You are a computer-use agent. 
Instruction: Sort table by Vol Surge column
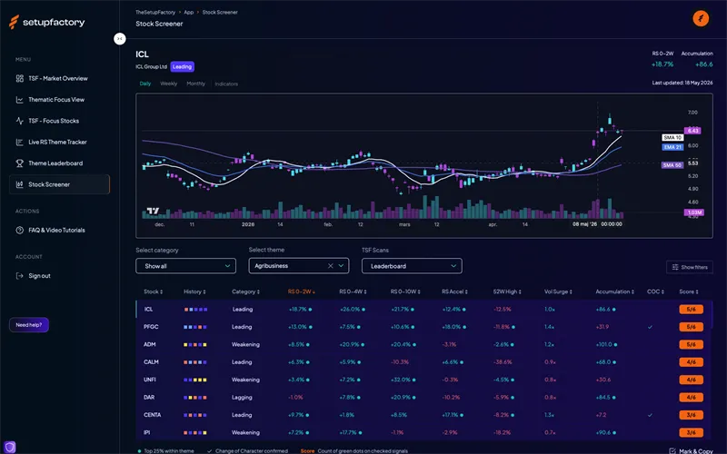point(558,291)
